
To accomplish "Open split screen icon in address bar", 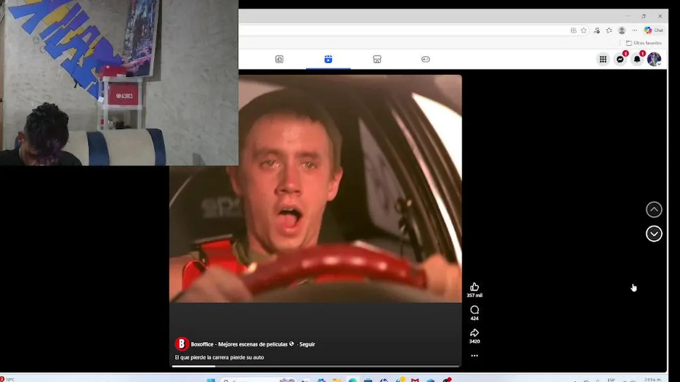I will point(573,30).
